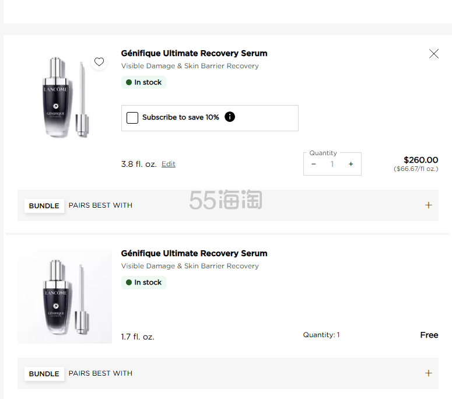The height and width of the screenshot is (399, 452).
Task: Remove the $260.00 serum with X icon
Action: point(433,54)
